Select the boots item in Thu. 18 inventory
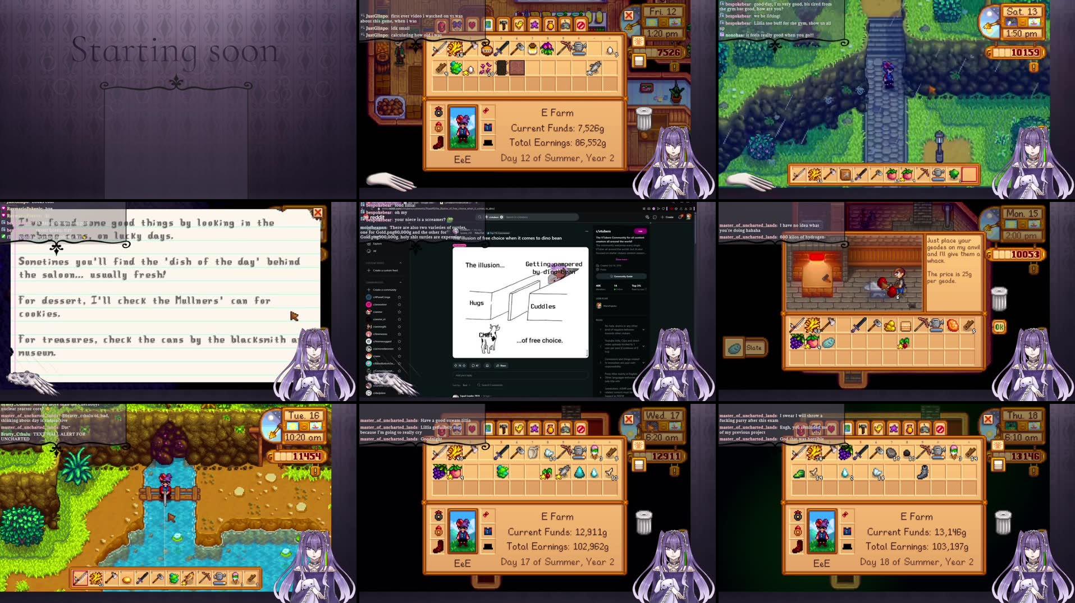This screenshot has width=1075, height=603. pyautogui.click(x=922, y=473)
